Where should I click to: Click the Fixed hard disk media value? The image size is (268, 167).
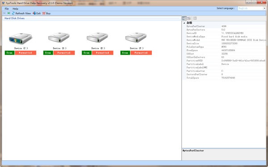(234, 37)
